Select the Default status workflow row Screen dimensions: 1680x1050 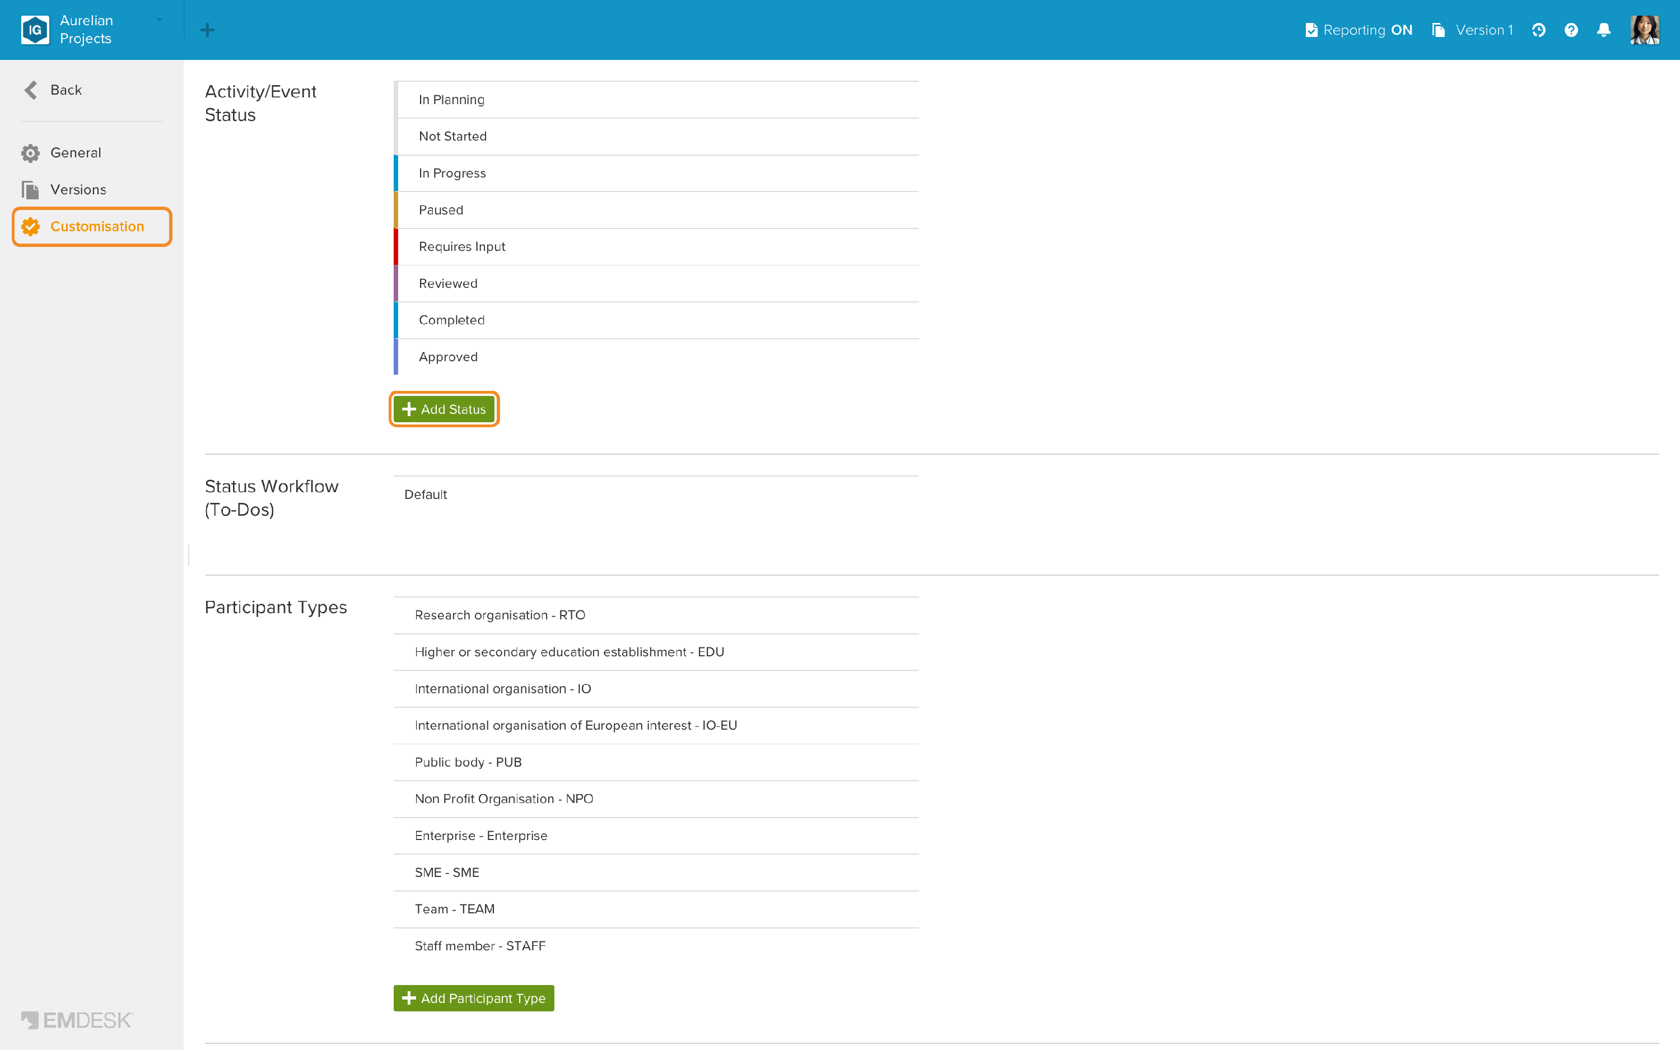tap(656, 494)
